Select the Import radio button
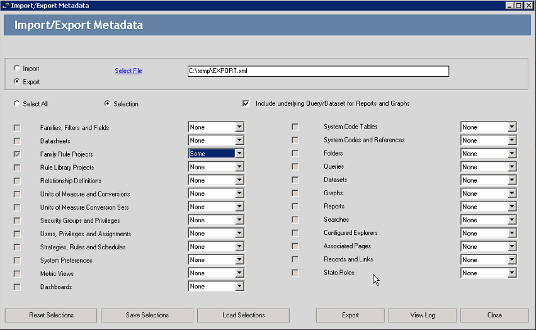This screenshot has width=536, height=330. [16, 68]
